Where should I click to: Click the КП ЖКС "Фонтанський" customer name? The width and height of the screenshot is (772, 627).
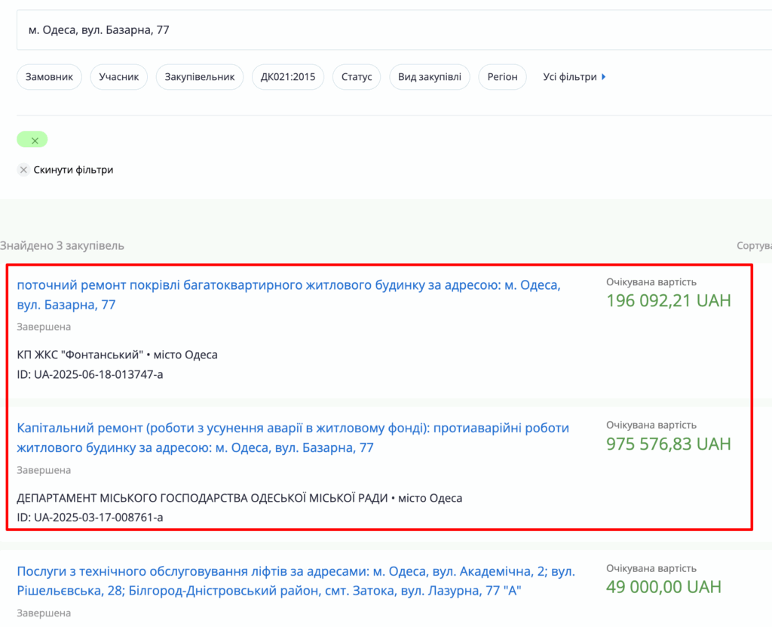79,355
